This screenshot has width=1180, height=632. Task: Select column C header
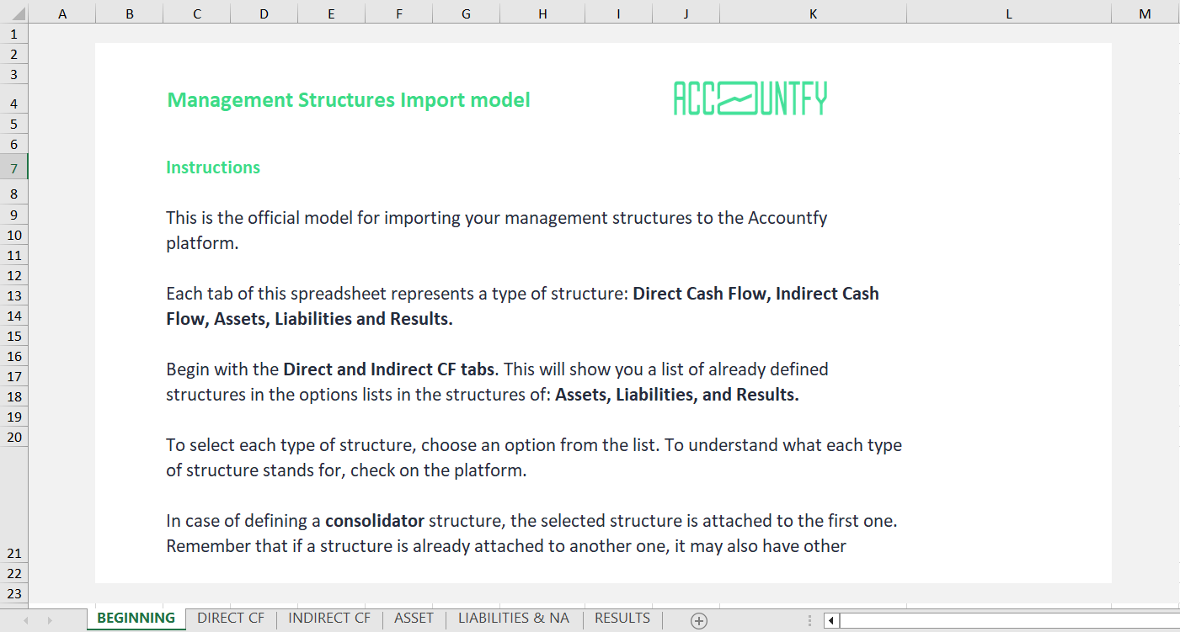pos(196,13)
